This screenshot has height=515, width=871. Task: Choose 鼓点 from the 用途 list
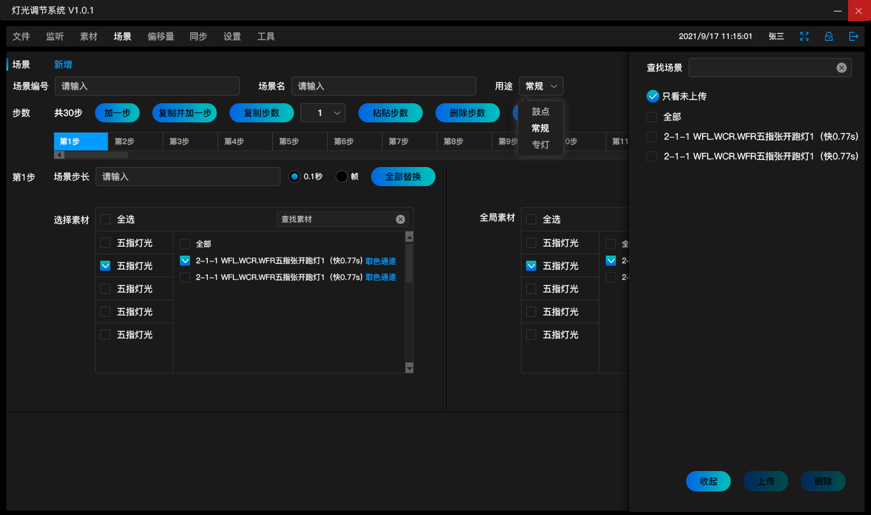point(541,112)
